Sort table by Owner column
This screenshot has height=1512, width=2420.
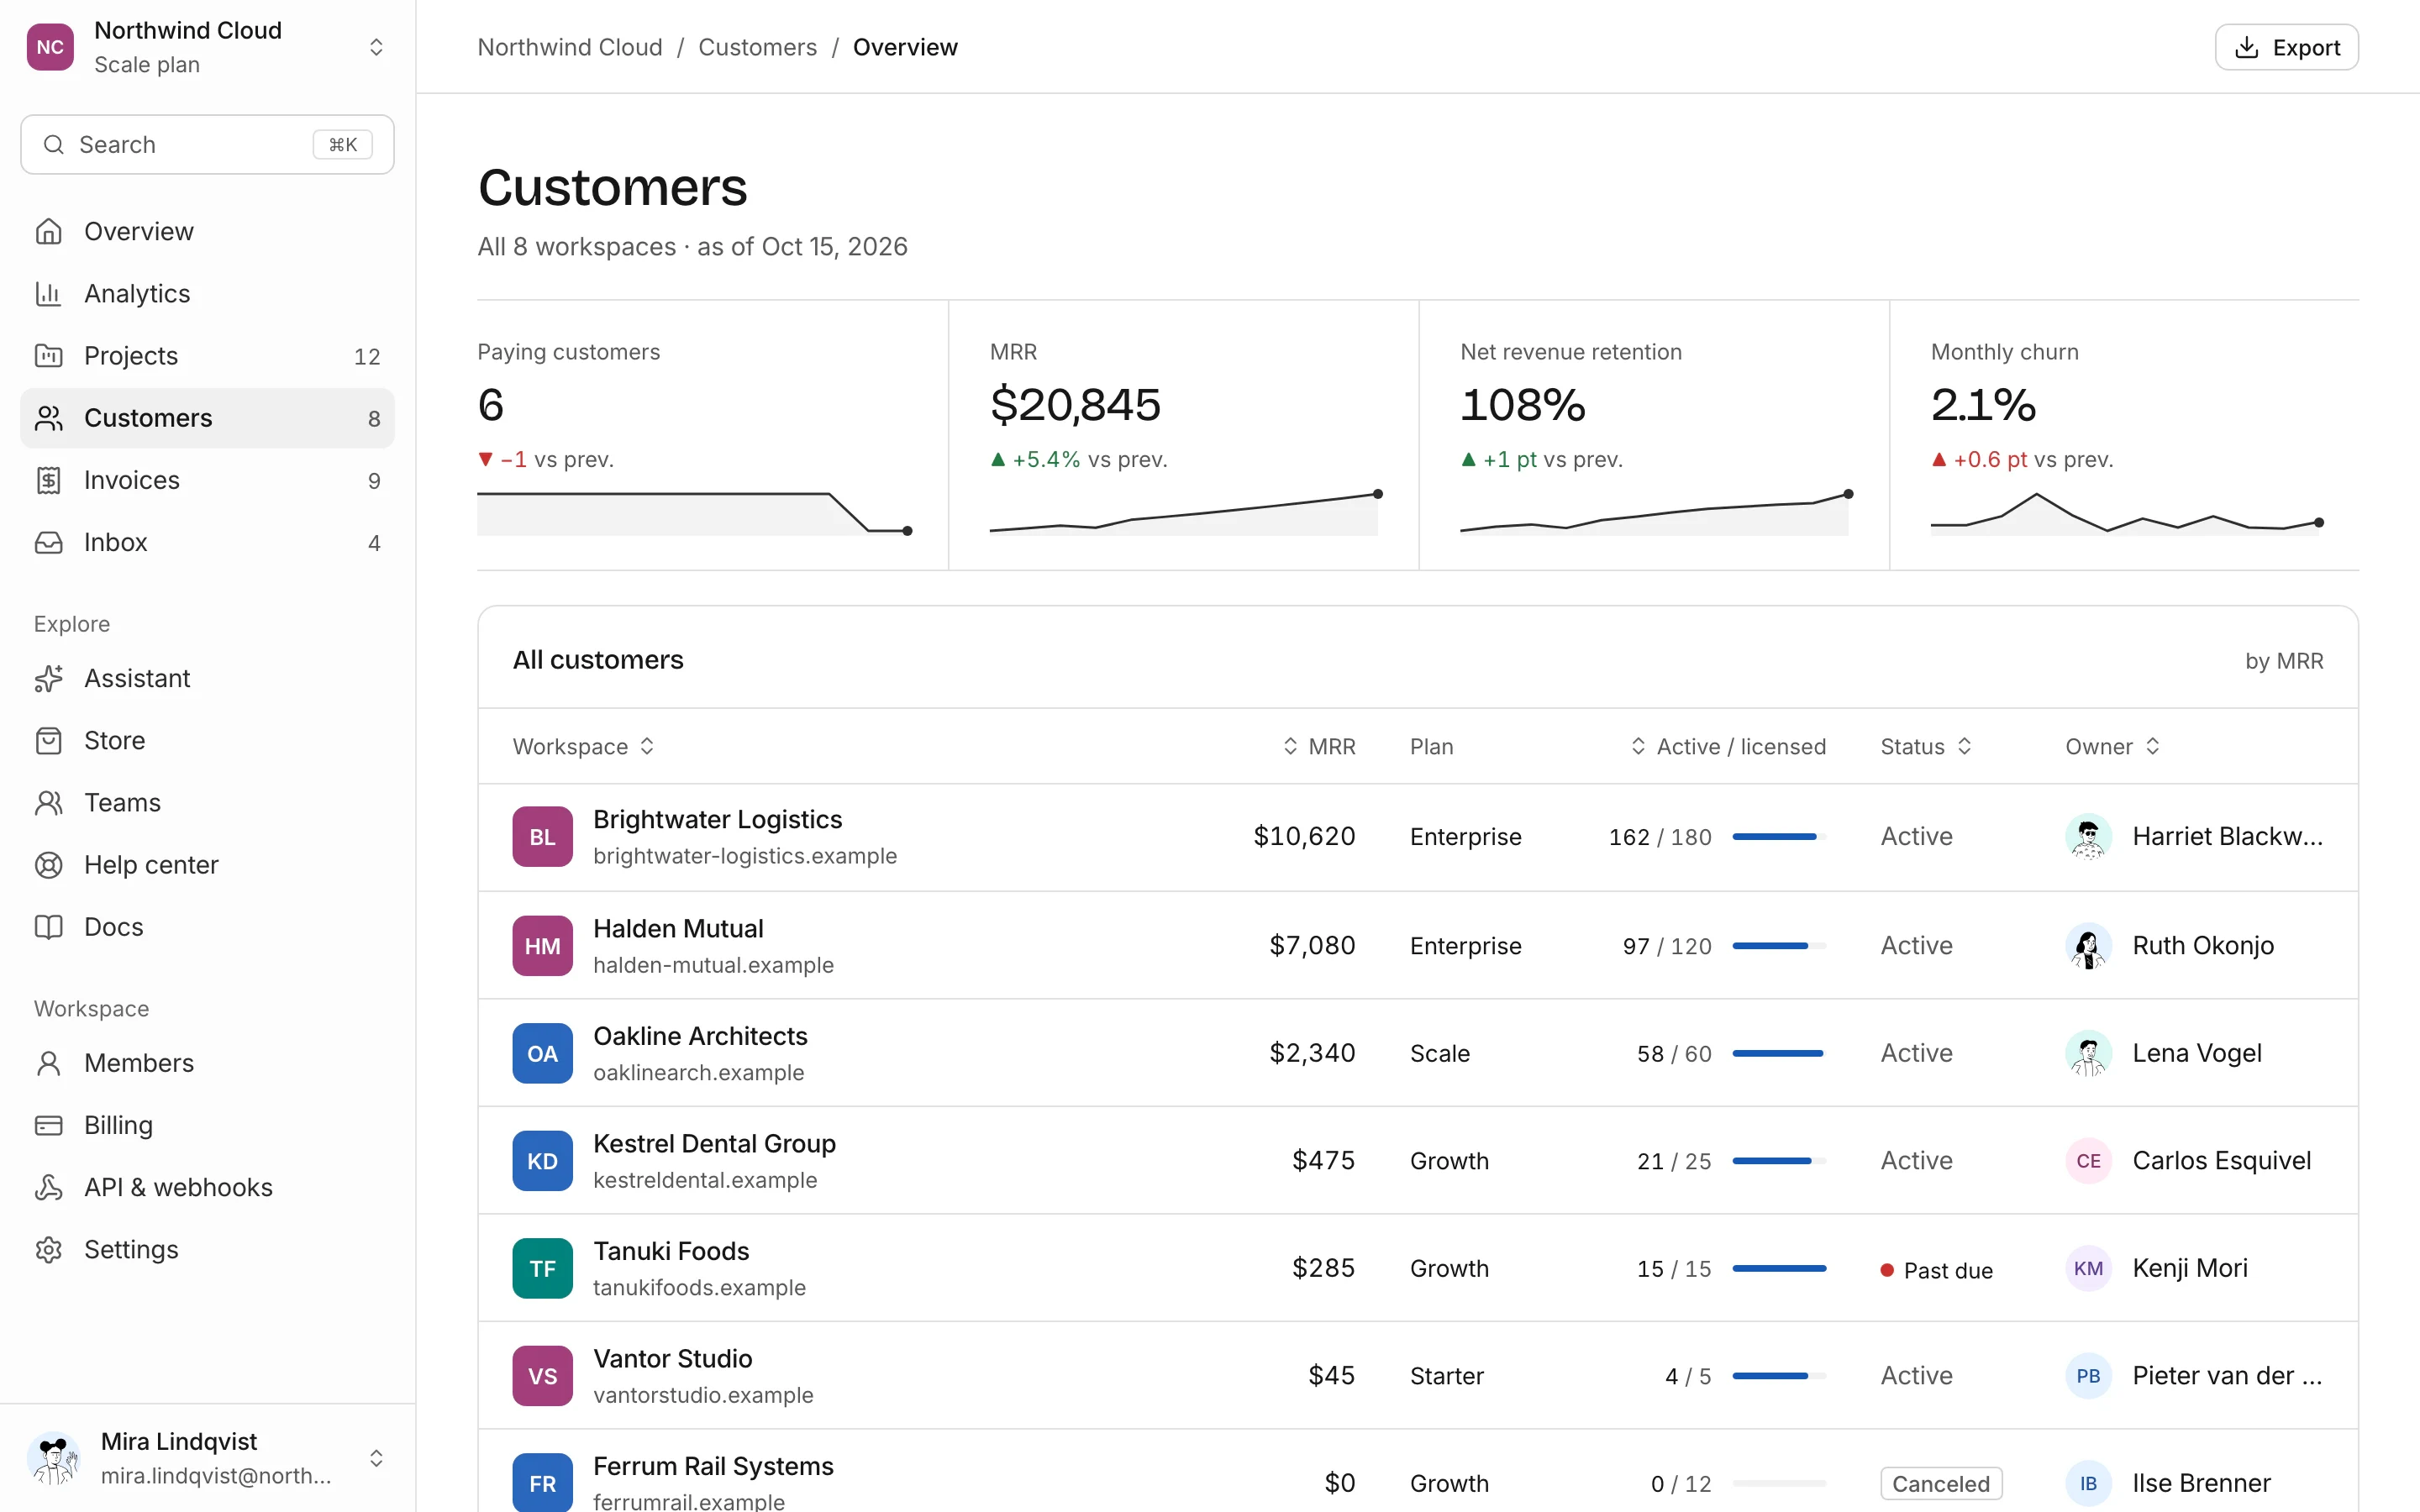pos(2113,746)
